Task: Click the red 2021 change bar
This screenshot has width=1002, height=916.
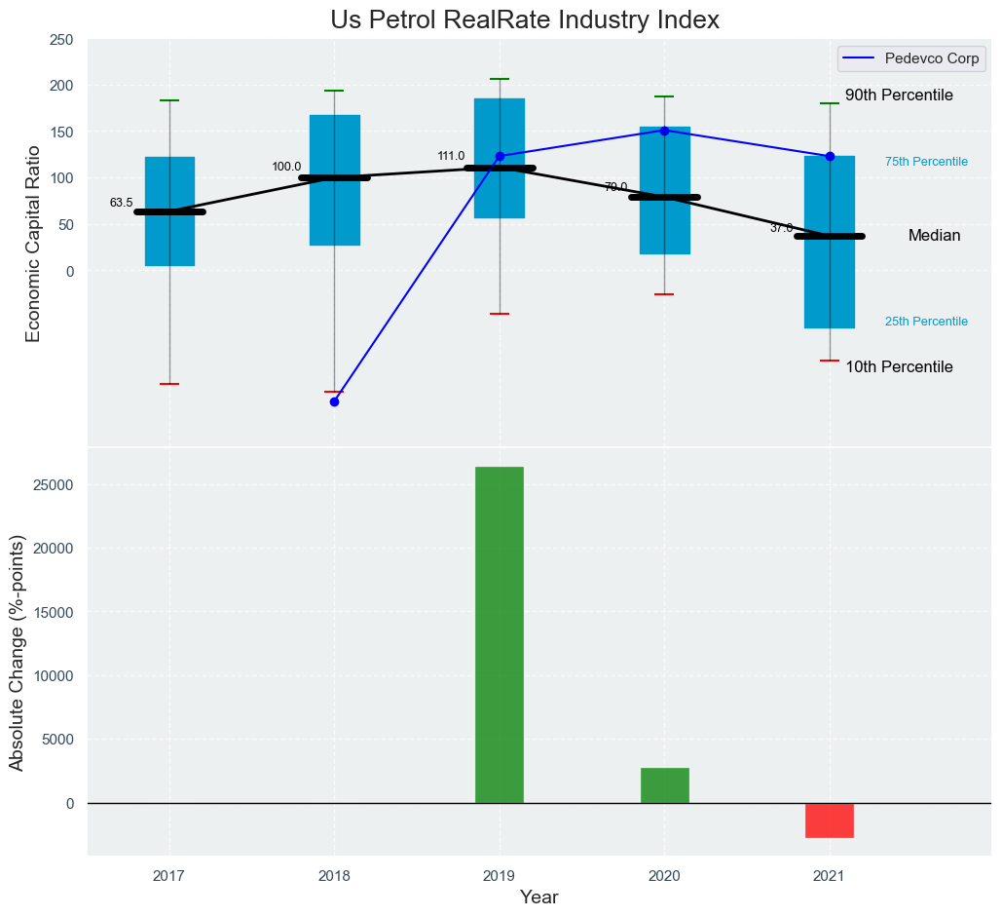Action: [x=830, y=821]
